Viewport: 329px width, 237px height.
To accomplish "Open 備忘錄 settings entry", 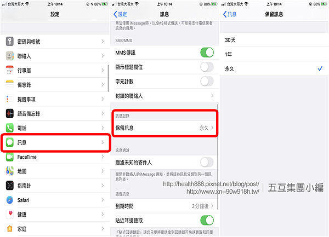I will point(55,85).
